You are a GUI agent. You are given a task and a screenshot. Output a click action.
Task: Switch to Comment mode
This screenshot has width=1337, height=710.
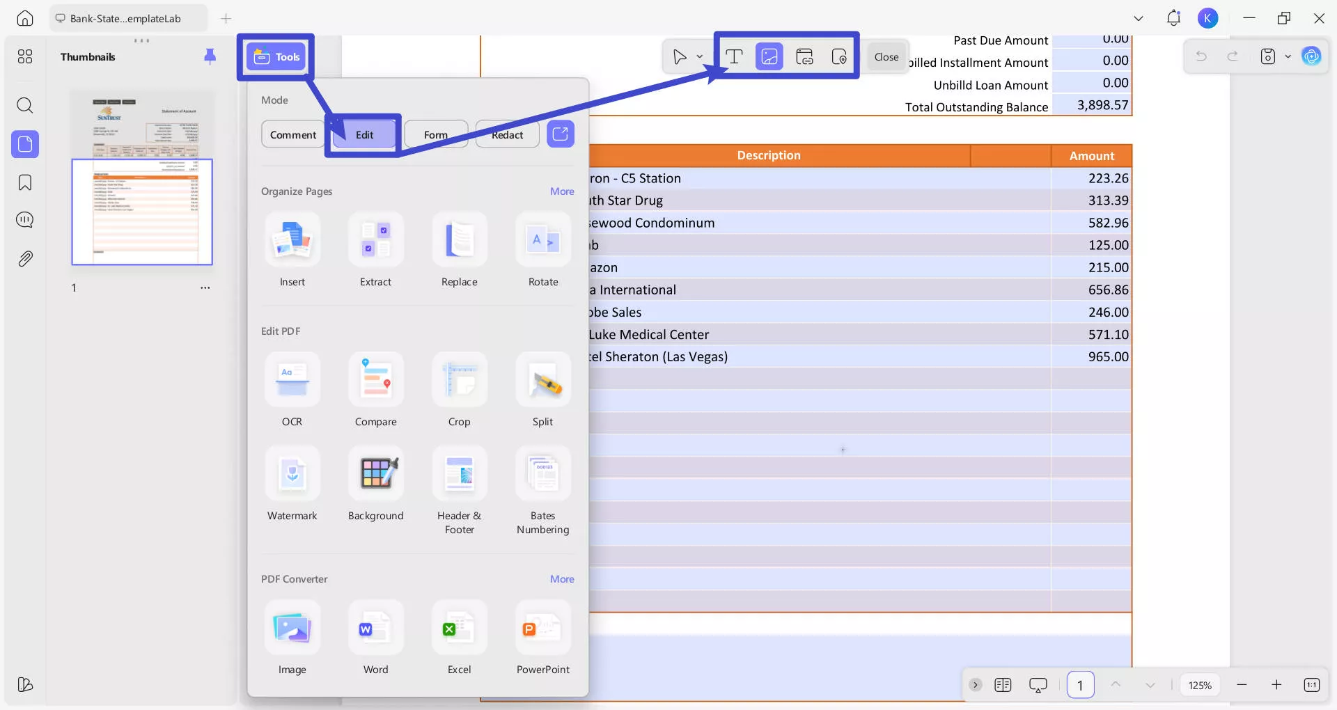[292, 134]
